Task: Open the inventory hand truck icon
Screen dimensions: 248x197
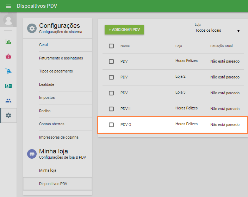Action: click(8, 71)
